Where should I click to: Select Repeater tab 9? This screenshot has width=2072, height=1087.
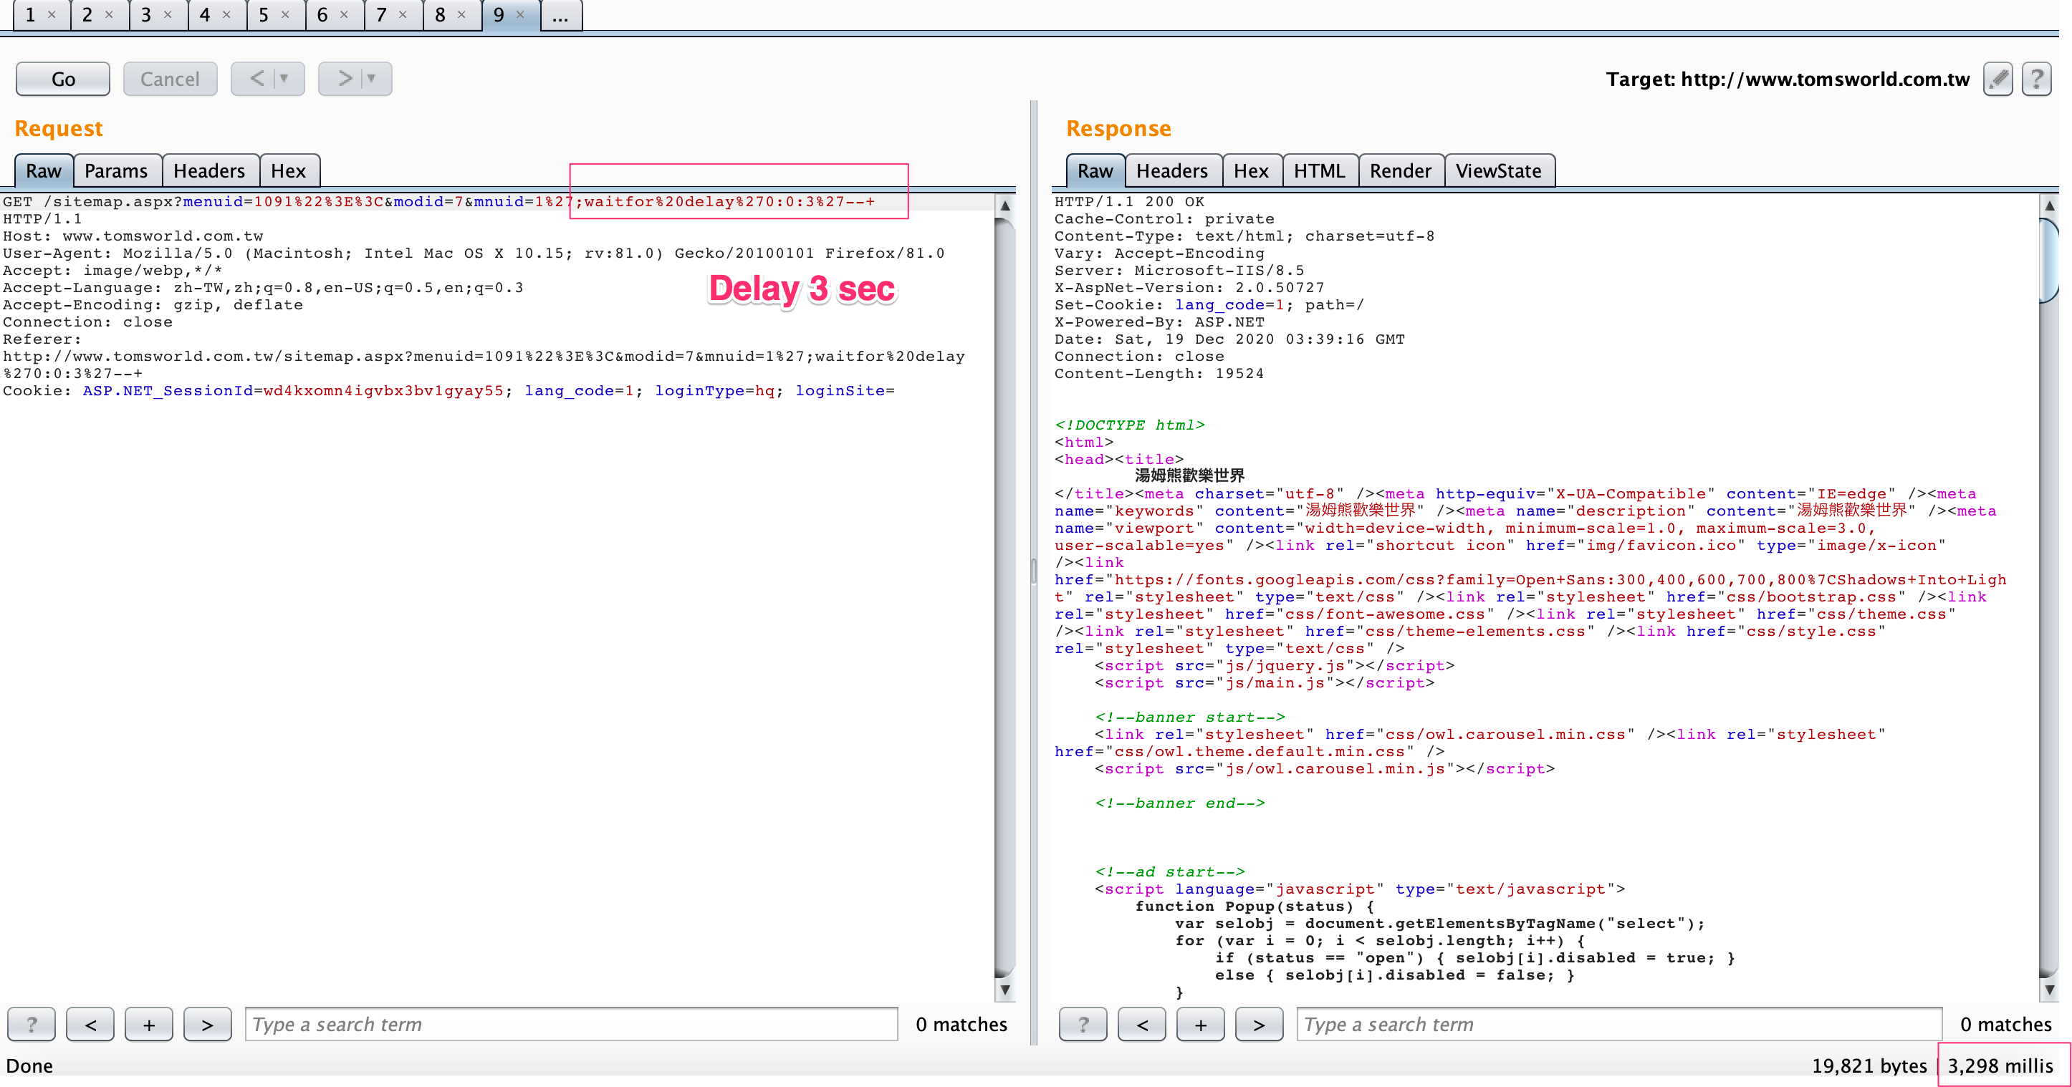pos(499,14)
